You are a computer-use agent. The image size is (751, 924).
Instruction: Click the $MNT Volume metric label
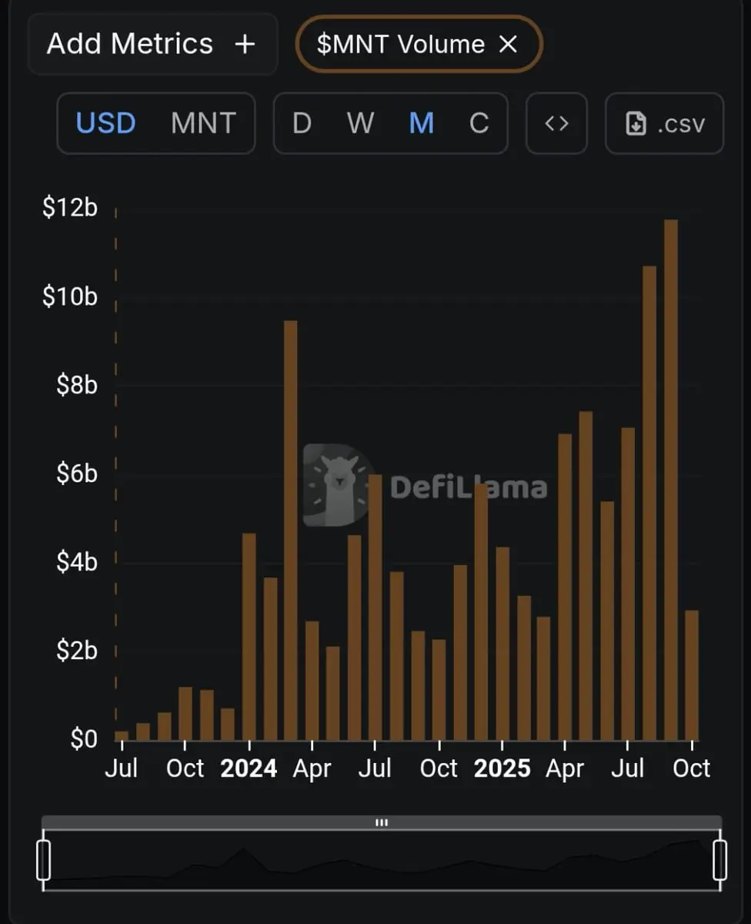click(400, 45)
